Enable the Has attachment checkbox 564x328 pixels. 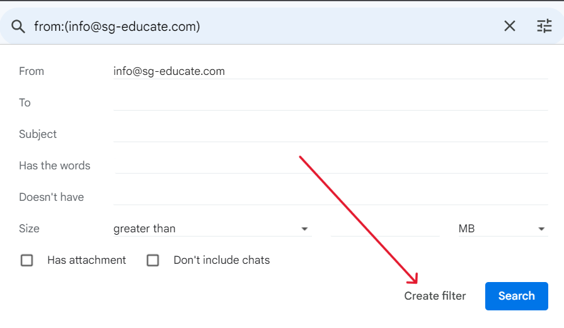[x=27, y=260]
